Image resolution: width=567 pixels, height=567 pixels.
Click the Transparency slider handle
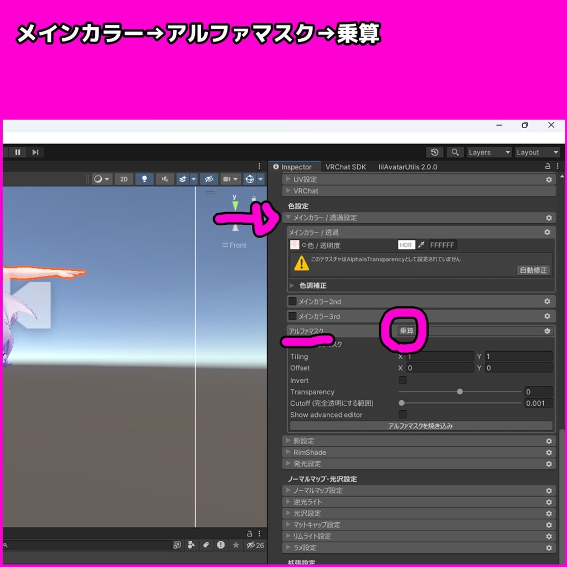[460, 391]
